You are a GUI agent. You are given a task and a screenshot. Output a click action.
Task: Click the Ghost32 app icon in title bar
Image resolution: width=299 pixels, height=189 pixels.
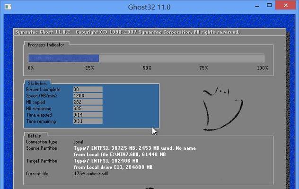coord(8,7)
